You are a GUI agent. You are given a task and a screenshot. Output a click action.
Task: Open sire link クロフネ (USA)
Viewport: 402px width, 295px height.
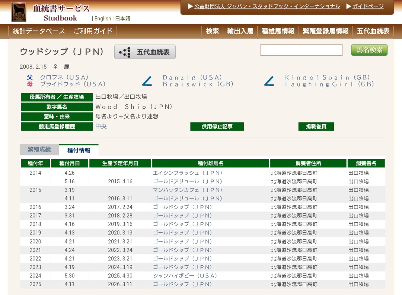tap(64, 77)
